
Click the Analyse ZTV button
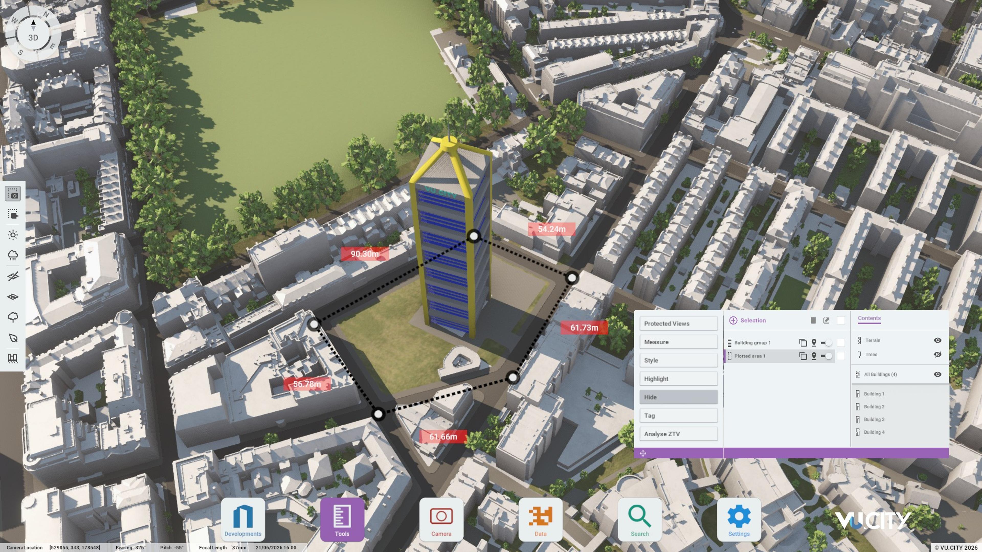click(678, 434)
